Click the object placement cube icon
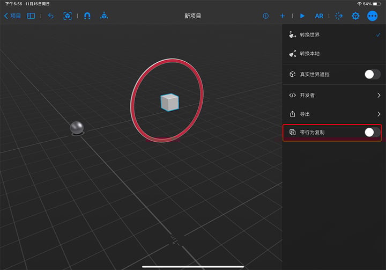Image resolution: width=386 pixels, height=270 pixels. 104,16
